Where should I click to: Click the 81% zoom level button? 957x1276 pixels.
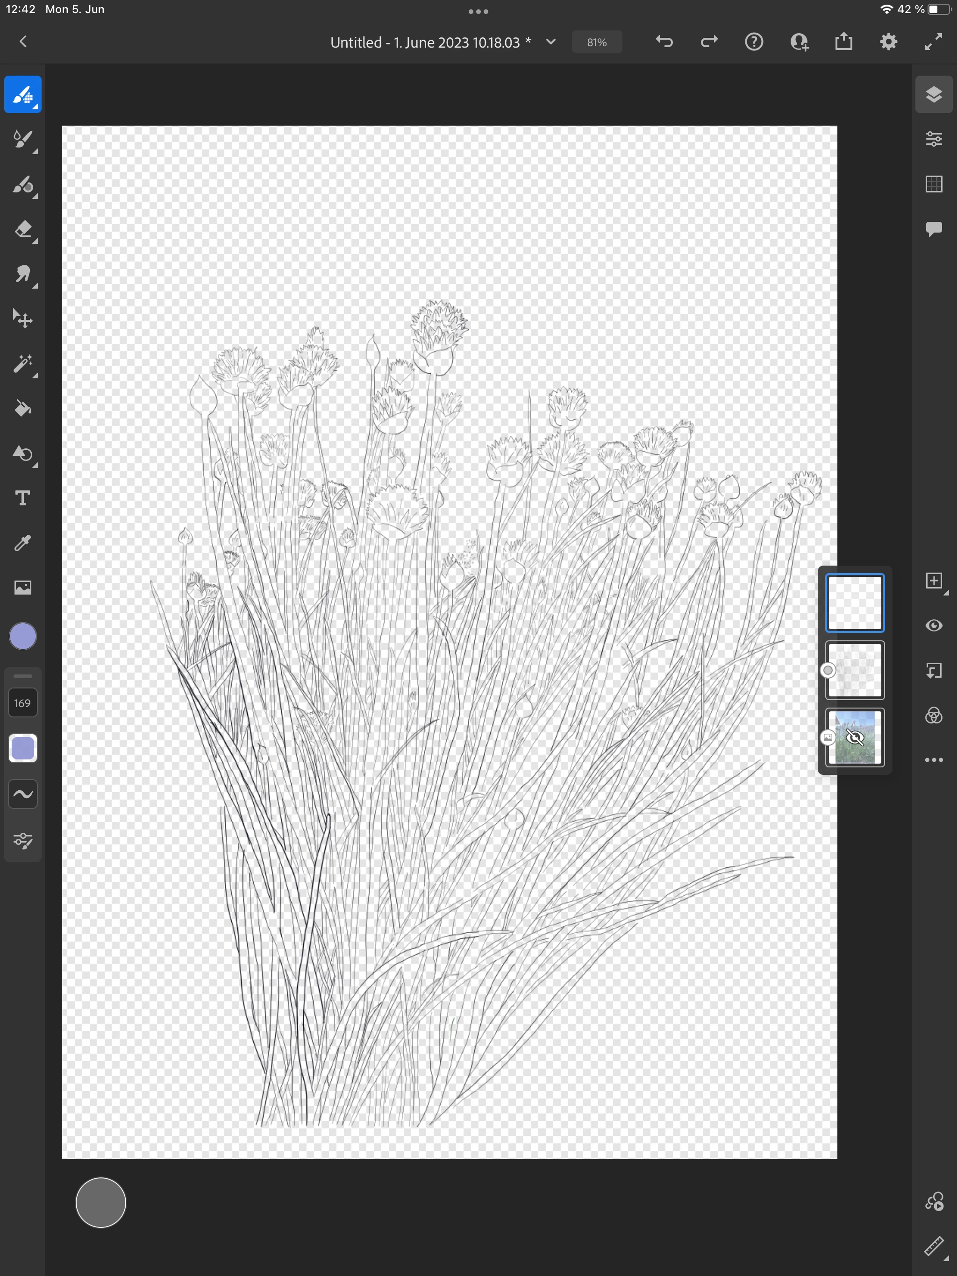click(596, 42)
